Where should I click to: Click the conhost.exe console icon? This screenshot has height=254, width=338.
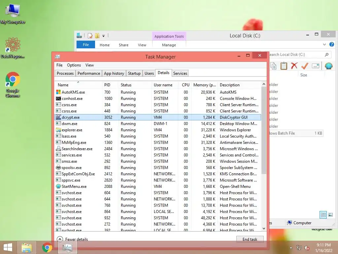coord(58,99)
